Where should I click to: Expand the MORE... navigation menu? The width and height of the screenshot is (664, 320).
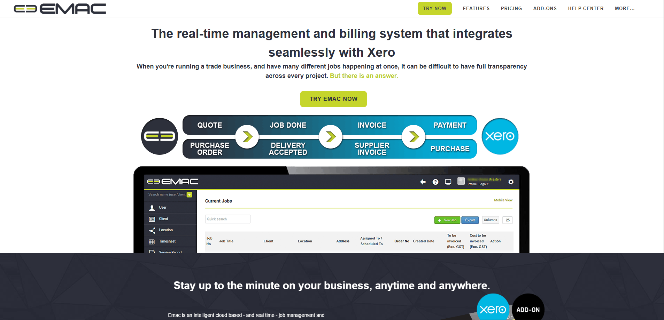625,8
